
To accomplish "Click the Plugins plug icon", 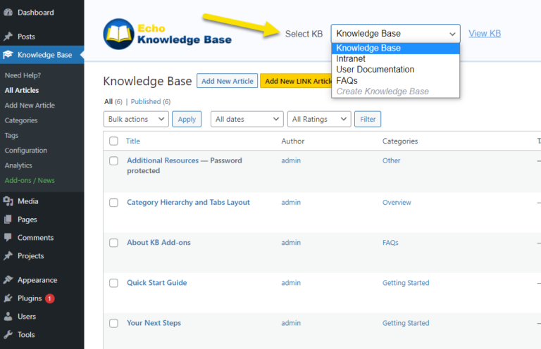I will (8, 298).
